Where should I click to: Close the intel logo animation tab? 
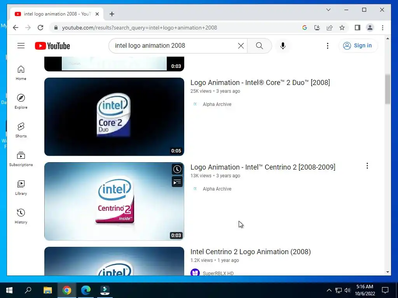pos(97,14)
